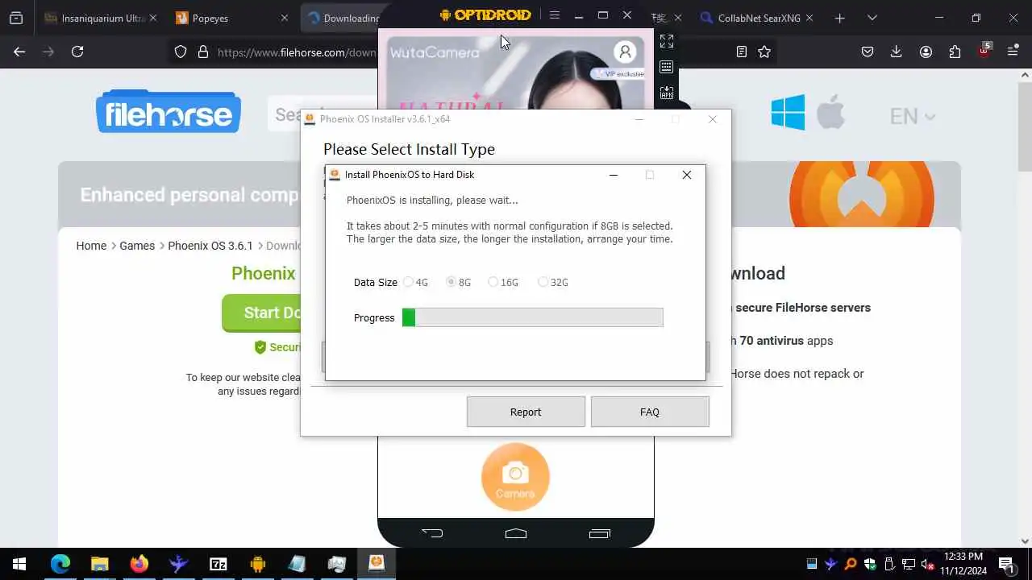
Task: Click the network tray icon
Action: [908, 564]
